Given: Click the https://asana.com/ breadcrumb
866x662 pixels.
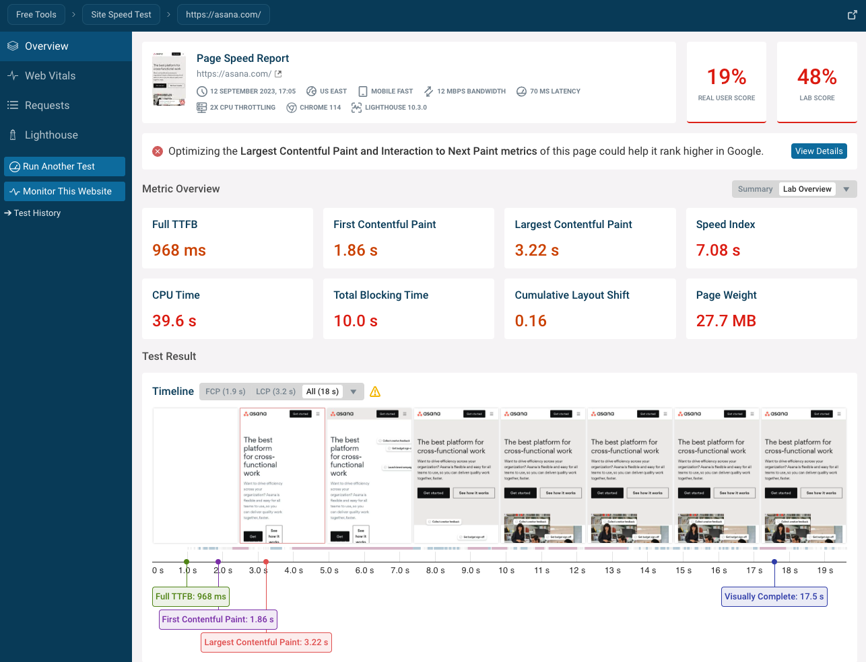Looking at the screenshot, I should coord(224,14).
